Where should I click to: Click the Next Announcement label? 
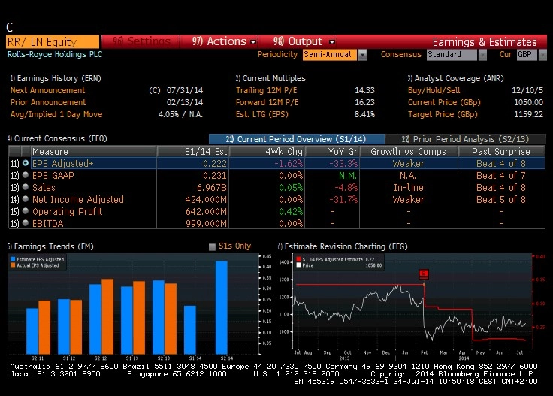(47, 90)
